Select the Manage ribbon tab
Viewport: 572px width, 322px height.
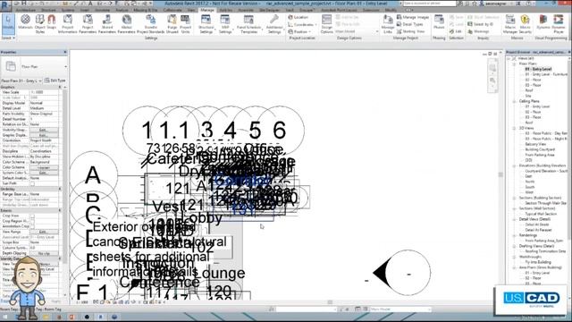point(206,10)
